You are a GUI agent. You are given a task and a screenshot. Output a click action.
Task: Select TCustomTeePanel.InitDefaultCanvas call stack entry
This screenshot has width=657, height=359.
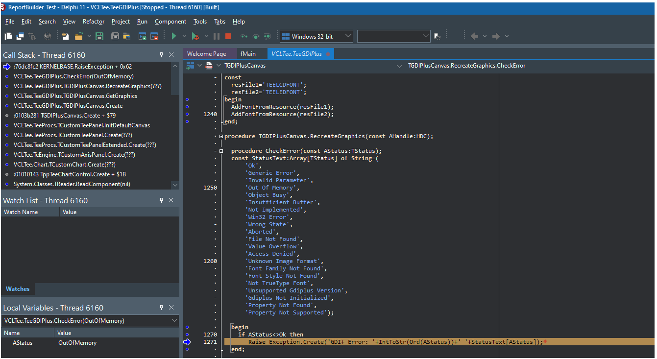pos(87,125)
